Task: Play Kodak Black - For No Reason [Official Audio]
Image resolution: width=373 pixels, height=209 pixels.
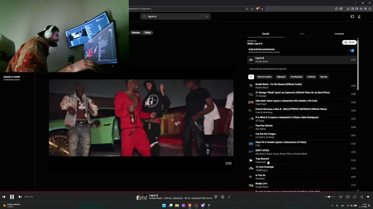Action: point(302,86)
